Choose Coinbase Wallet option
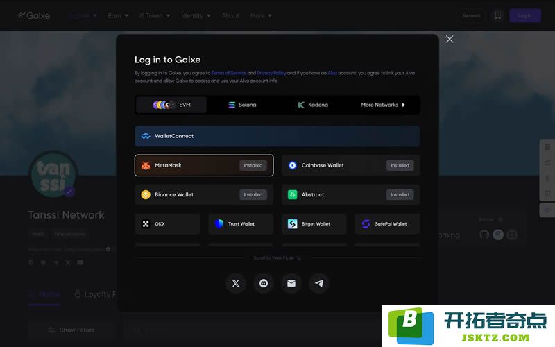Image resolution: width=555 pixels, height=347 pixels. [x=350, y=165]
